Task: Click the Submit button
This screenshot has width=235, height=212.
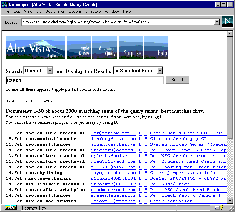Action: coord(177,80)
